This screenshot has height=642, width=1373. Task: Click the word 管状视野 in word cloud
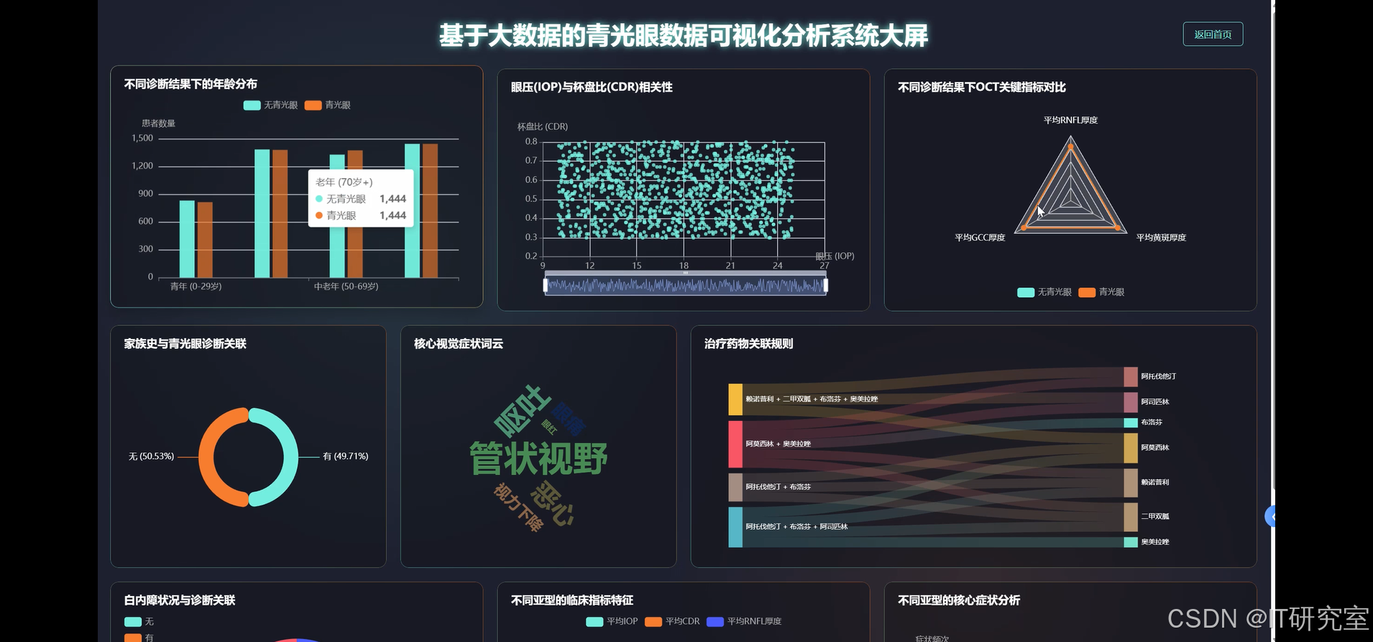click(538, 459)
